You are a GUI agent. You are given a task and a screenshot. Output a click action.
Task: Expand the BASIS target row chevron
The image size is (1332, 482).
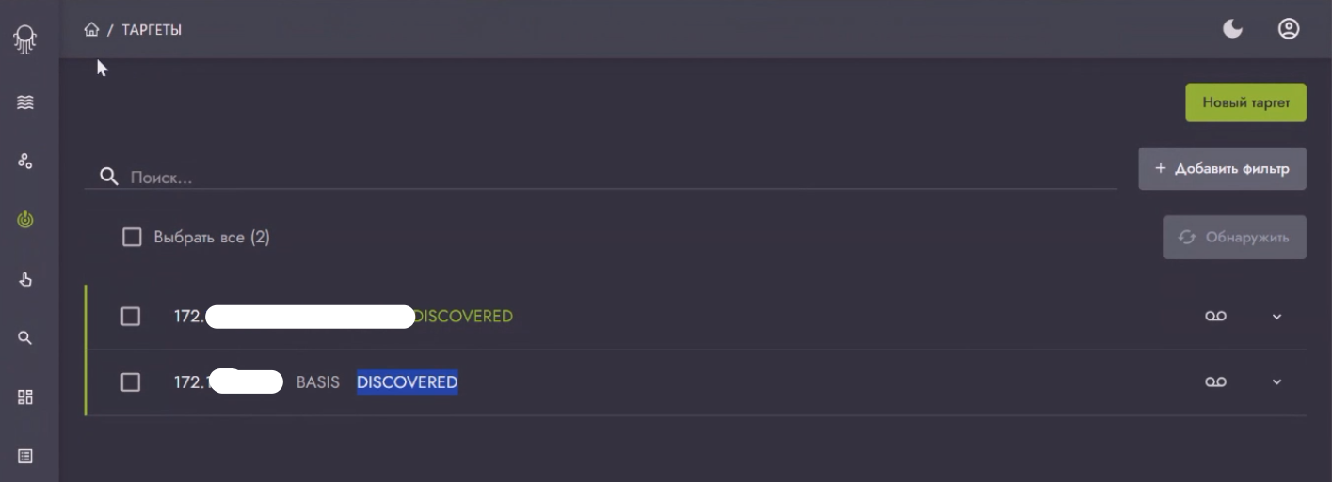click(x=1277, y=382)
